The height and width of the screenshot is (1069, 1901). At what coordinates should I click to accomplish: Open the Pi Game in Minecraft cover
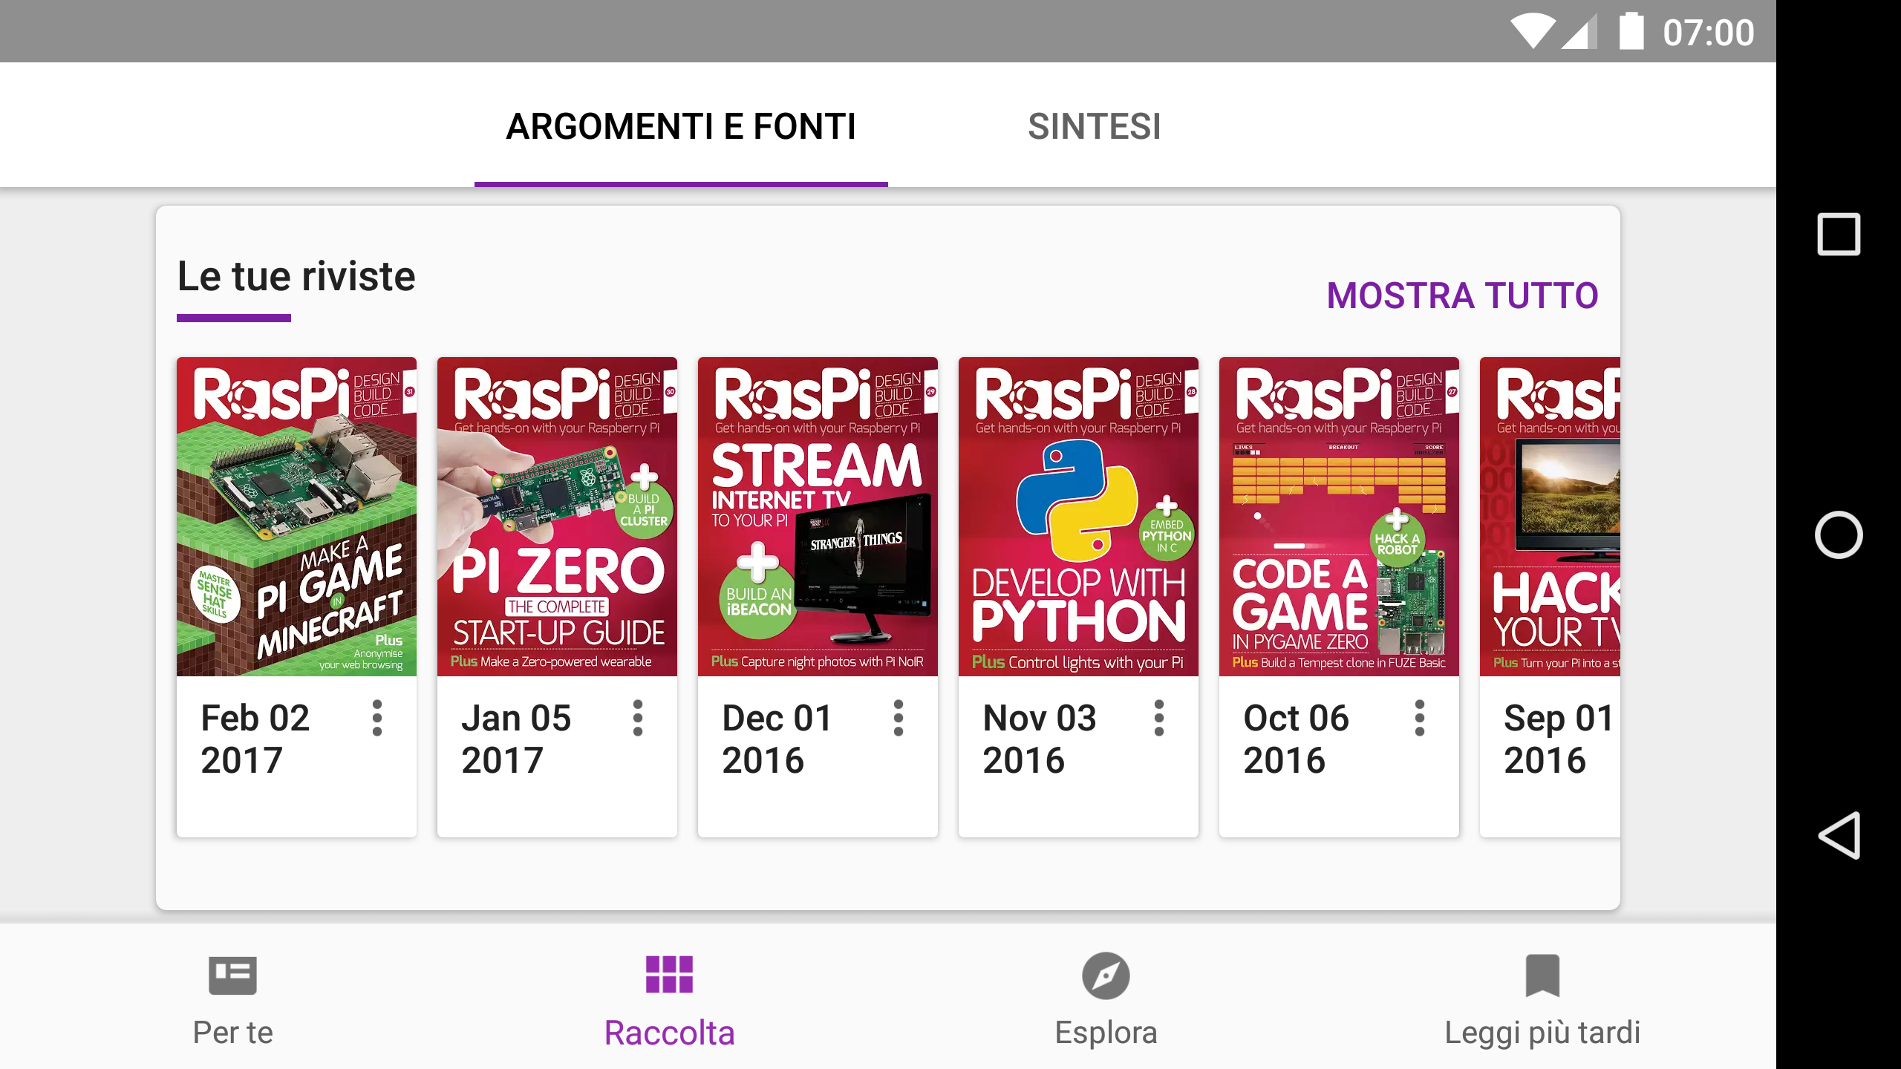click(296, 517)
